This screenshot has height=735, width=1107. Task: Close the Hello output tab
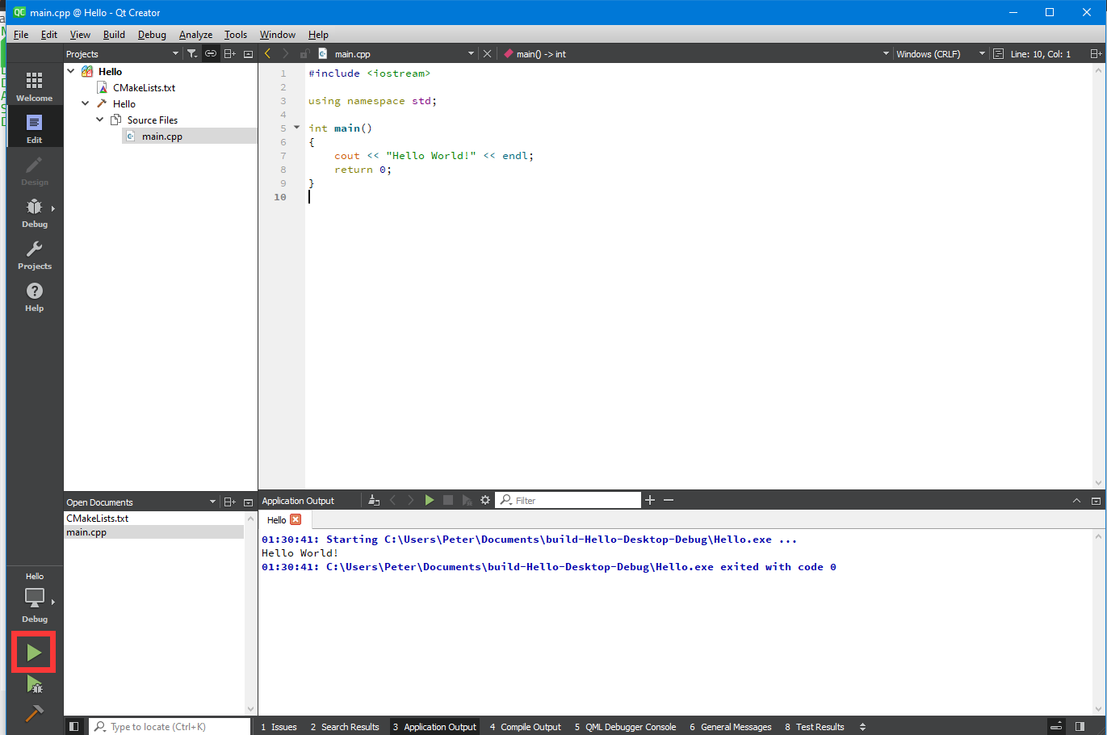296,519
